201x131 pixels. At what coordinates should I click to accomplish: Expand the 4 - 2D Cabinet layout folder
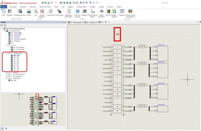7,74
